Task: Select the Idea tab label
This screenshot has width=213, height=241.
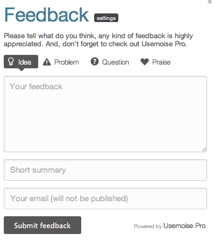Action: tap(25, 62)
